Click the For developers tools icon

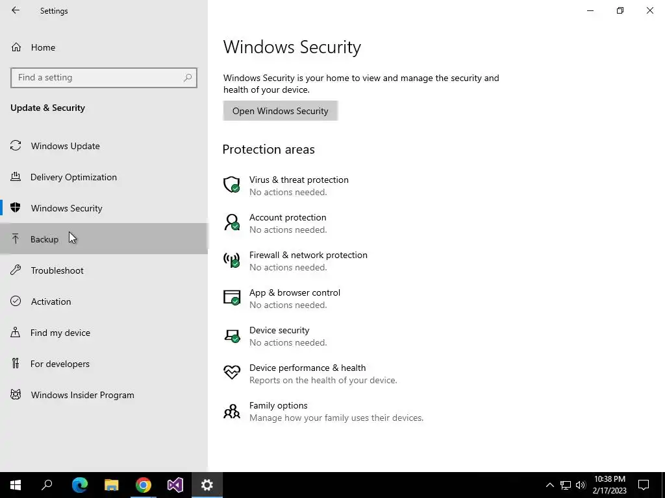click(16, 363)
